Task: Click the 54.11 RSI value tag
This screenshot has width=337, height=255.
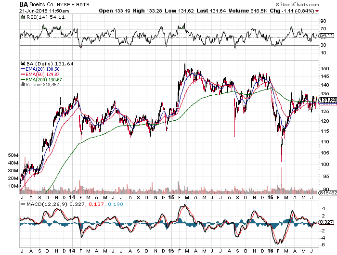Action: coord(326,36)
